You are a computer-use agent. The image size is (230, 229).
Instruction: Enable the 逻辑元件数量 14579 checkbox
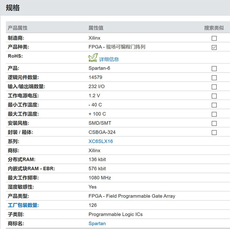[214, 78]
